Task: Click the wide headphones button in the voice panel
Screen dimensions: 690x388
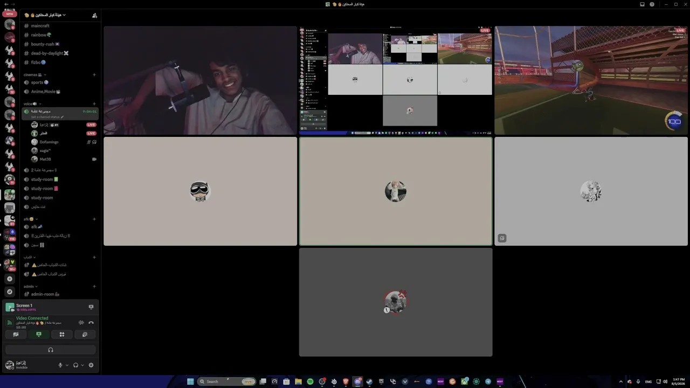Action: [x=51, y=350]
